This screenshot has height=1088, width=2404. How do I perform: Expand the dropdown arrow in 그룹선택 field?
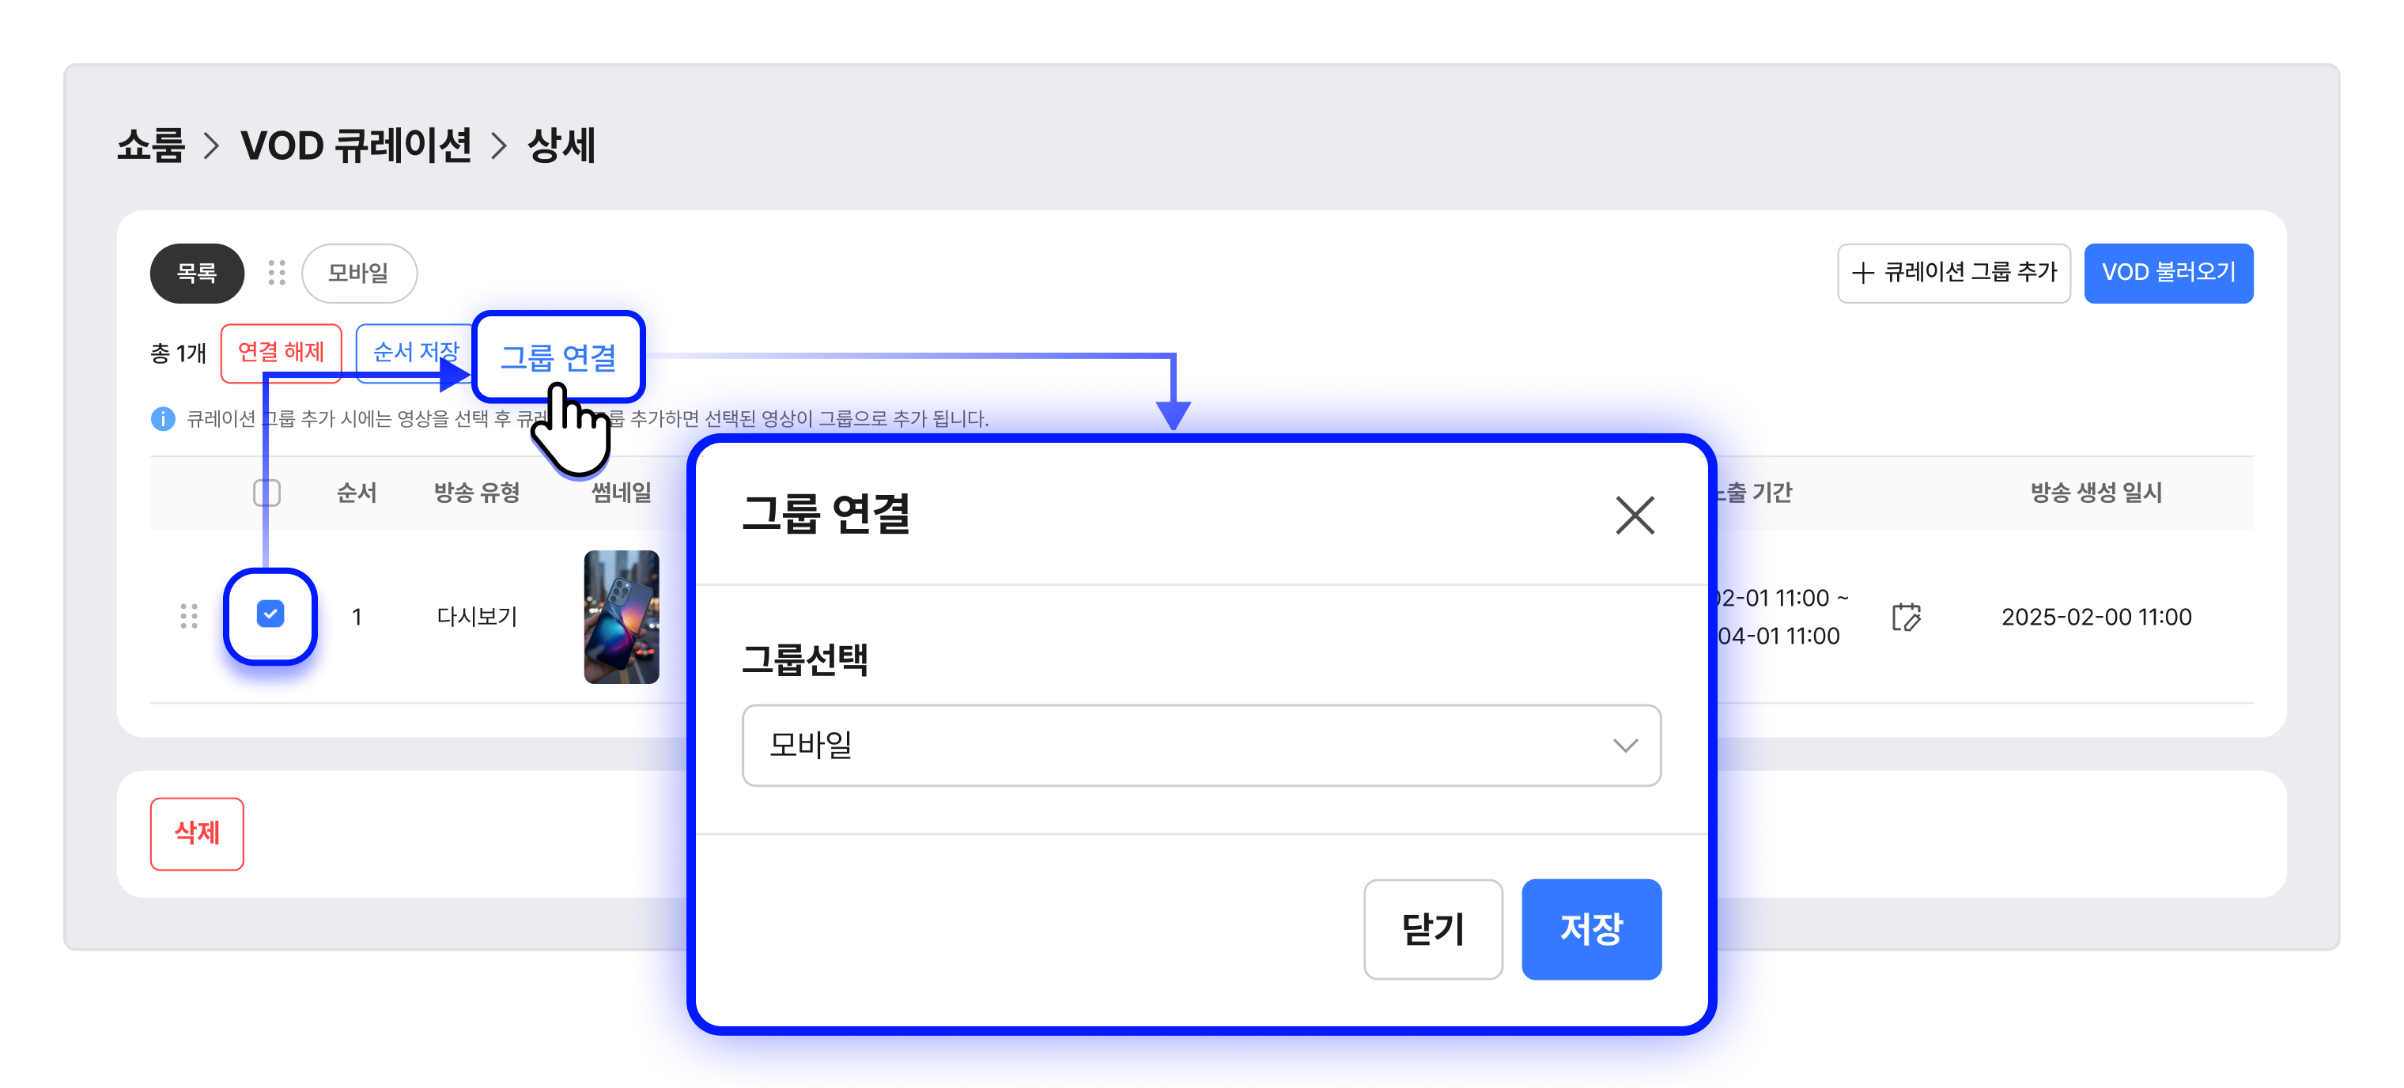[1625, 746]
